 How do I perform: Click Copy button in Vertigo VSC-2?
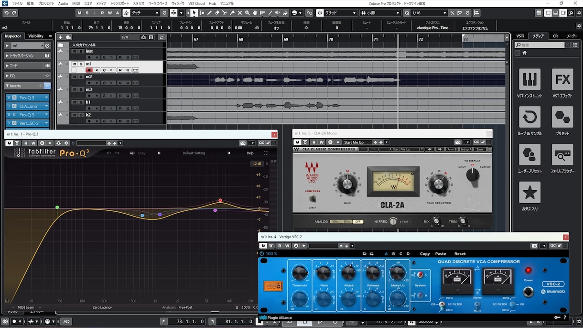coord(425,254)
